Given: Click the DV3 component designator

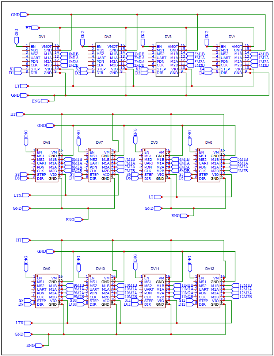Looking at the screenshot, I should click(x=168, y=37).
